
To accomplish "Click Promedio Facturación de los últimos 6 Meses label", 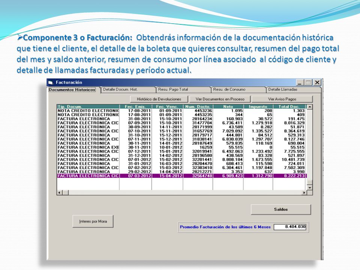I will pos(225,227).
